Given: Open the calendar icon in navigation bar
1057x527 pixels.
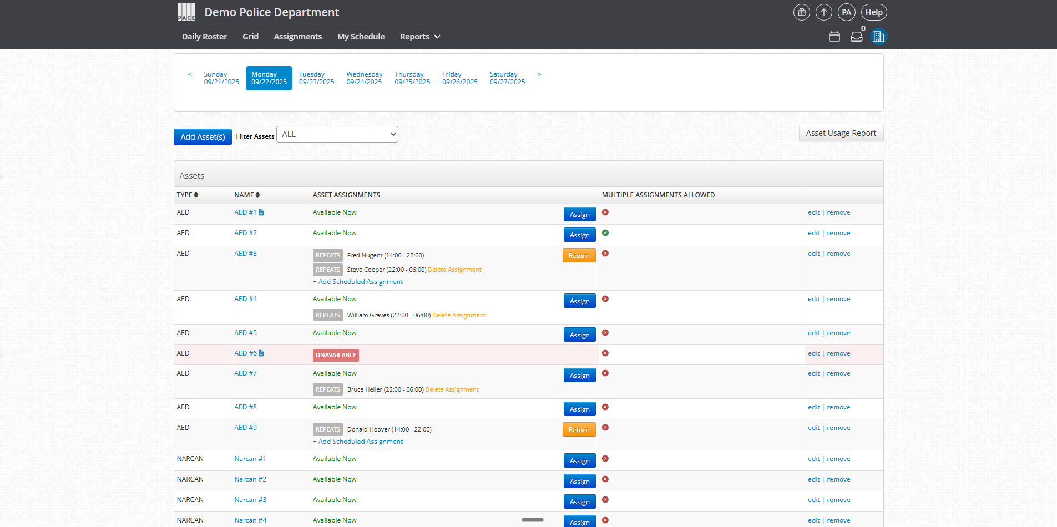Looking at the screenshot, I should [x=834, y=37].
